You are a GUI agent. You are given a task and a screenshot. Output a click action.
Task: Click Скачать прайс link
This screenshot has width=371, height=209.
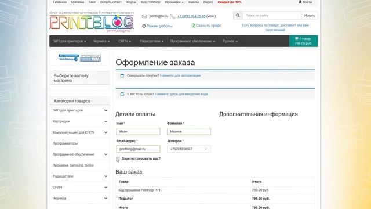(209, 26)
